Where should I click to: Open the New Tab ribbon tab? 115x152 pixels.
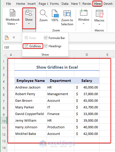pyautogui.click(x=76, y=4)
